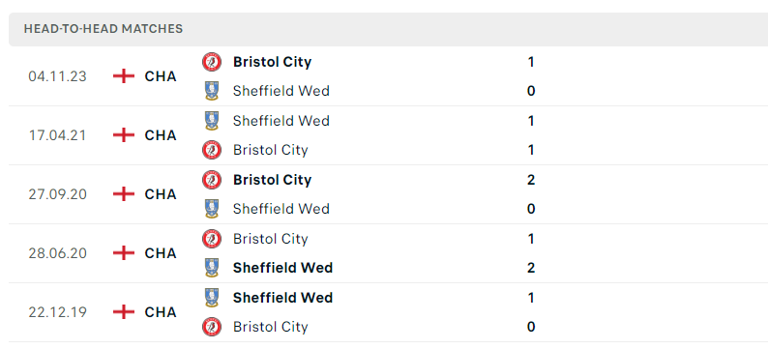This screenshot has height=349, width=768.
Task: Click Sheffield Wed crest in 04.11.23 match
Action: click(x=212, y=91)
